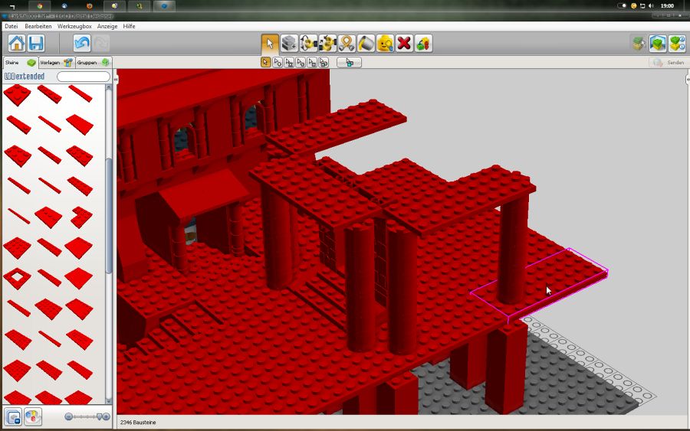Toggle filter bricks by colour palette button
Image resolution: width=690 pixels, height=431 pixels.
[32, 416]
